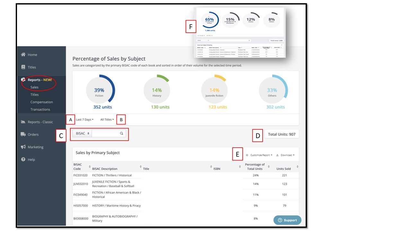
Task: Click Sales by Primary Subject heading
Action: point(98,153)
